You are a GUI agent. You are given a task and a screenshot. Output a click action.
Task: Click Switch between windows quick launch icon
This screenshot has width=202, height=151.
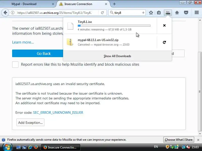[24, 147]
